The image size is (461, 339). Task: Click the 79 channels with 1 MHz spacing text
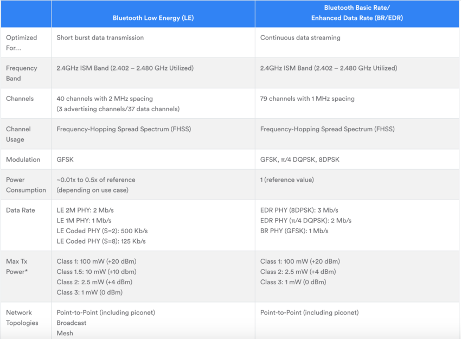click(308, 99)
